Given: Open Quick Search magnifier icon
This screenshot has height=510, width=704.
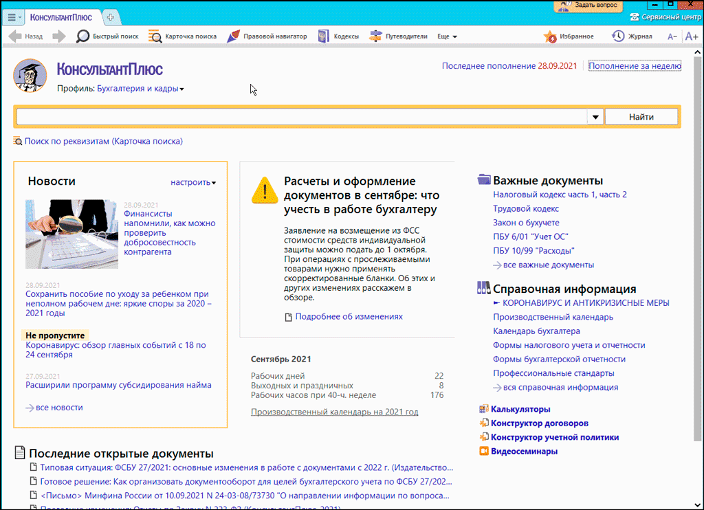Looking at the screenshot, I should pos(83,36).
